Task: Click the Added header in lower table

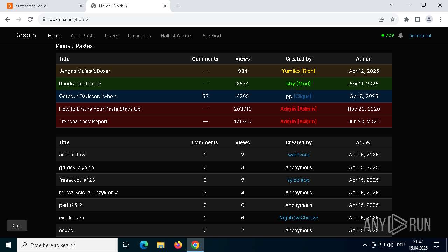Action: (364, 142)
